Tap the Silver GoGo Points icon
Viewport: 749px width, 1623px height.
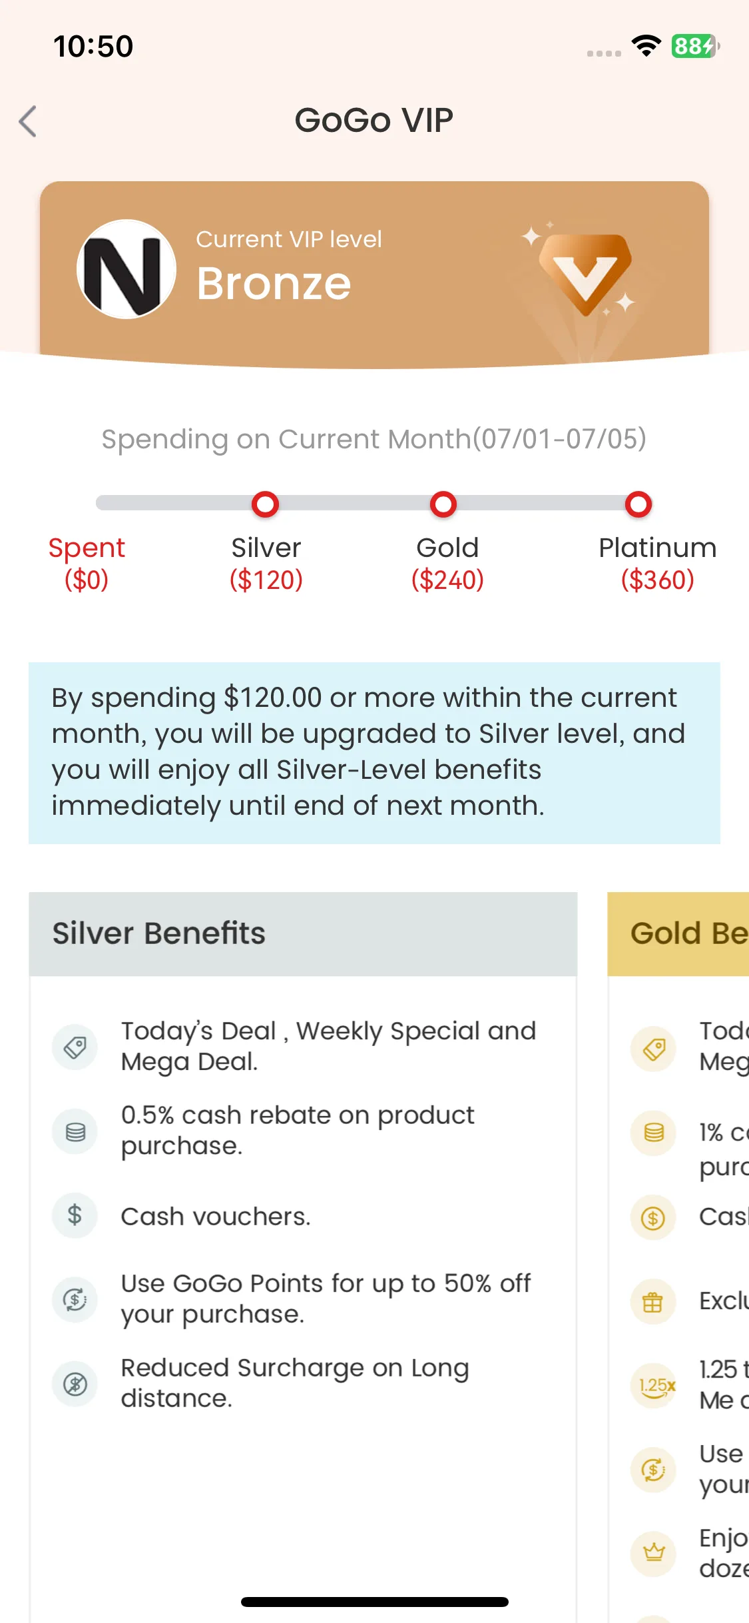click(75, 1299)
